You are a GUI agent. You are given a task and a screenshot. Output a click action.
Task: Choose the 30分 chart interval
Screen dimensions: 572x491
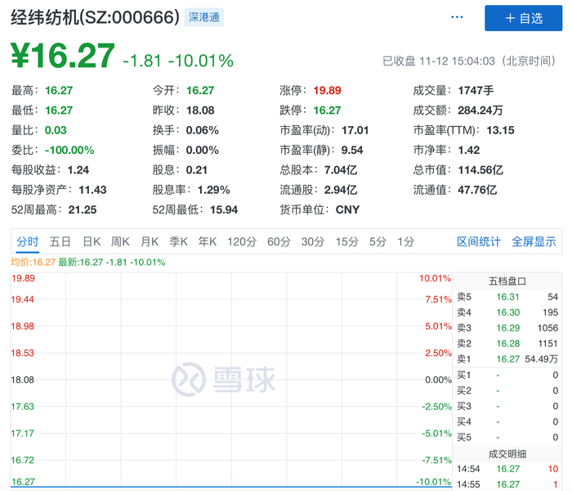[313, 241]
